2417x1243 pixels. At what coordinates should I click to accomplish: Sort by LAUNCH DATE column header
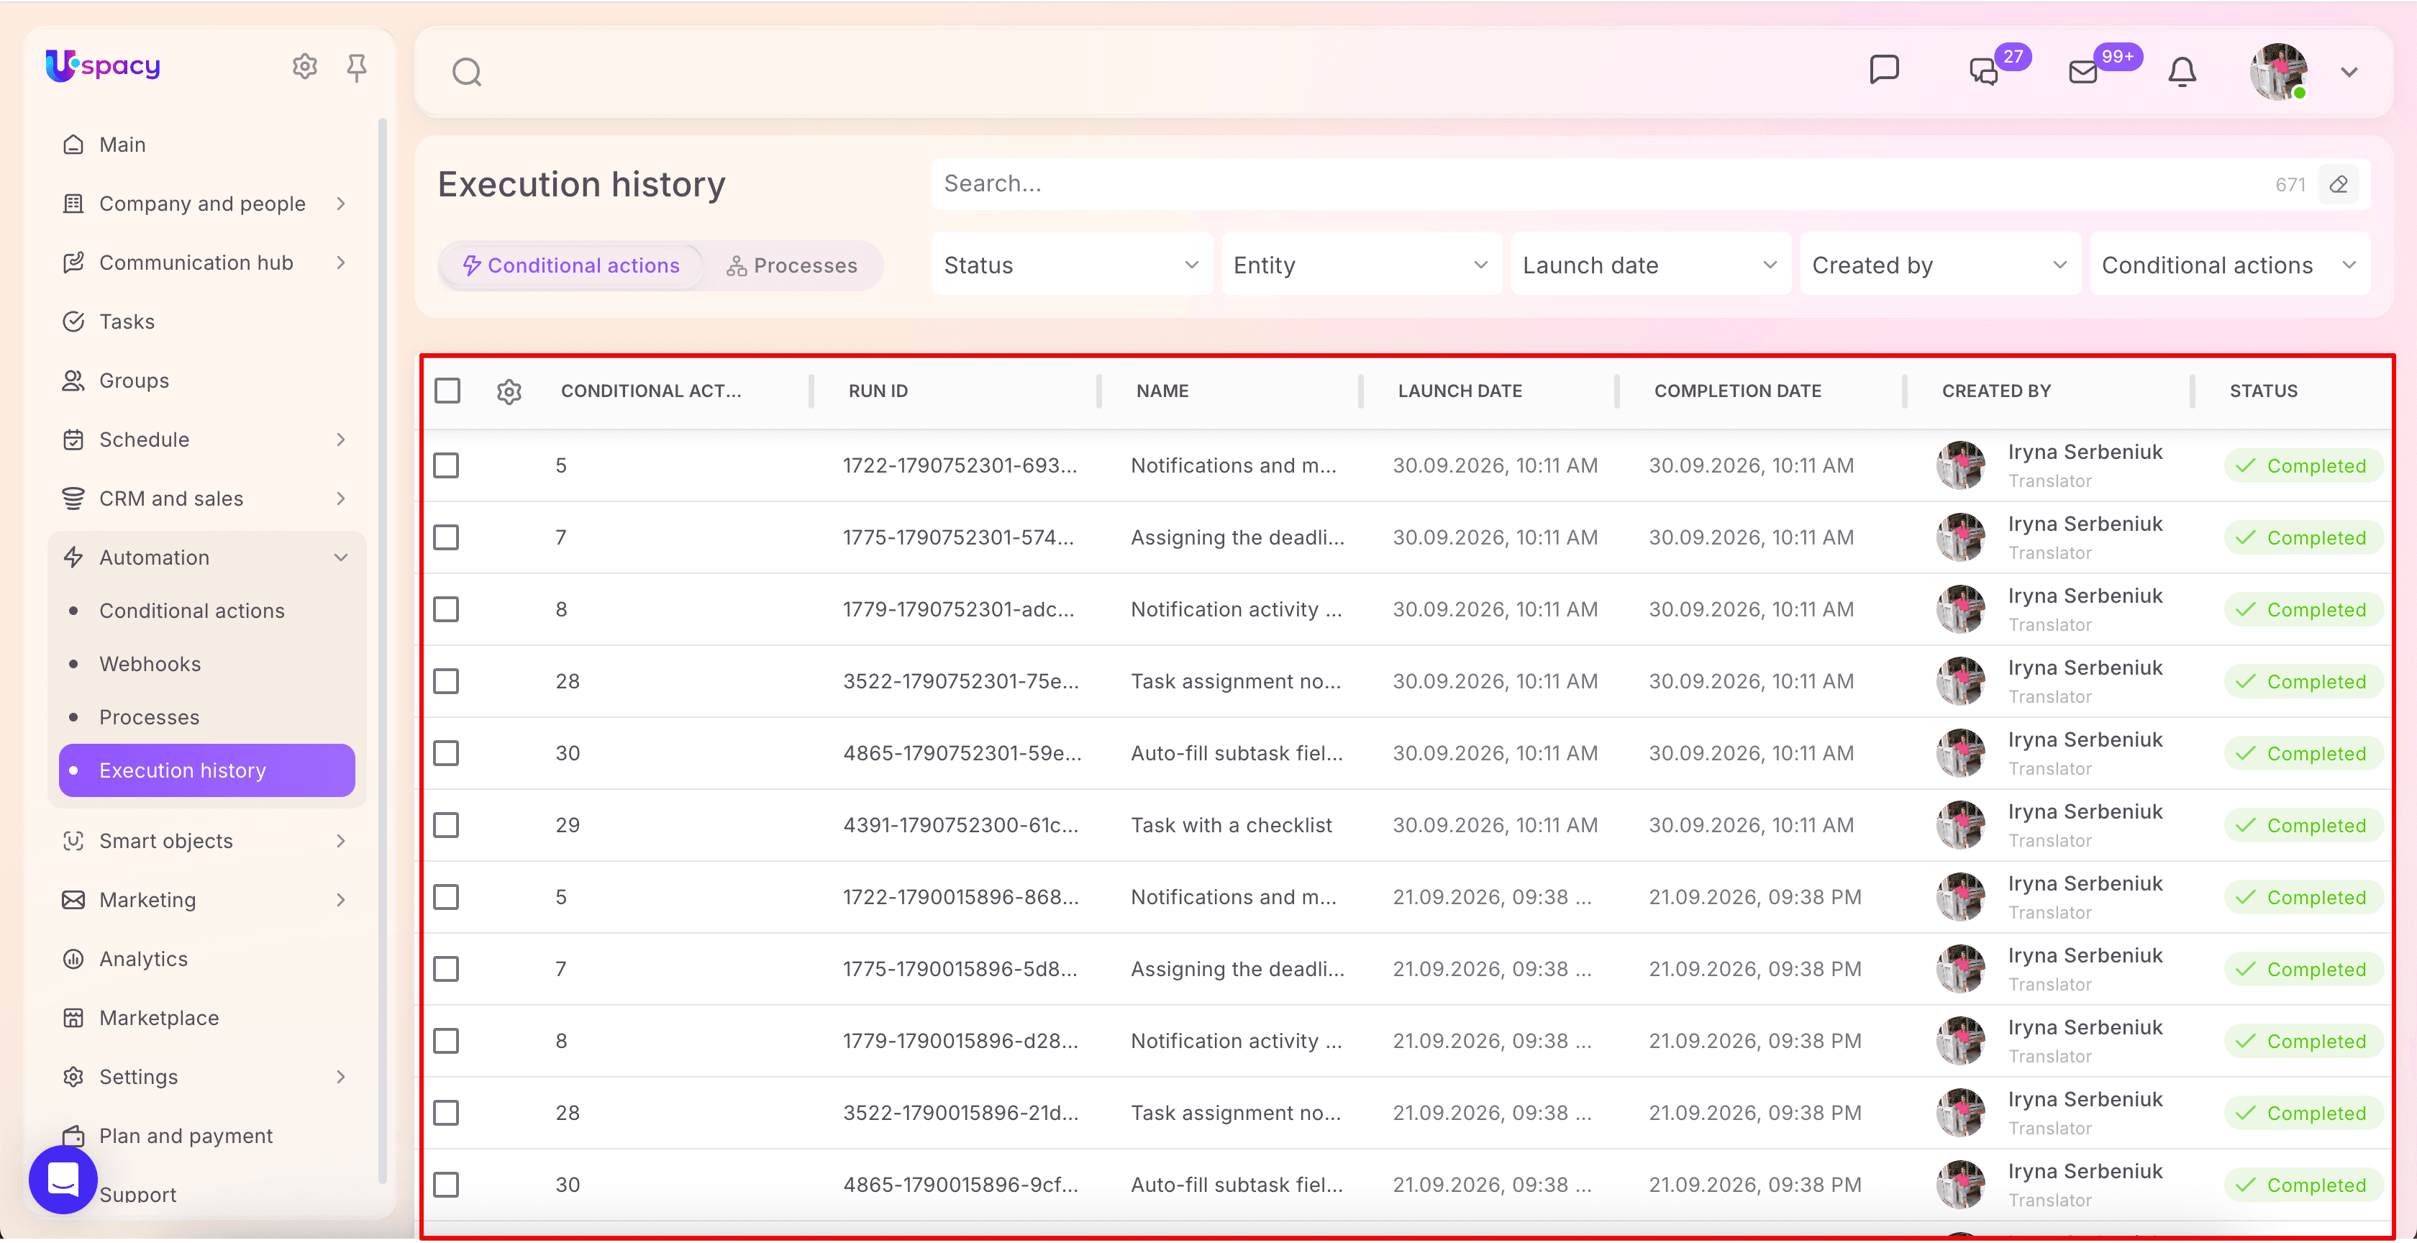tap(1460, 391)
